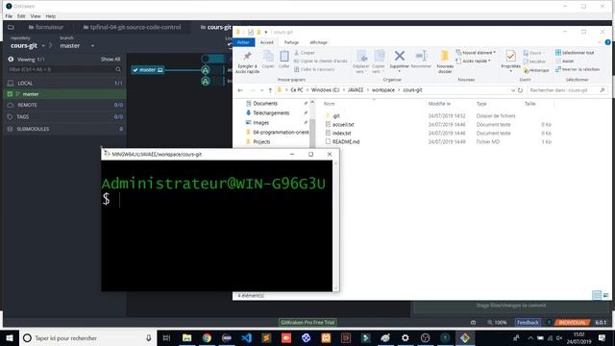Image resolution: width=615 pixels, height=346 pixels.
Task: Open Nouvel élément dropdown
Action: (x=476, y=53)
